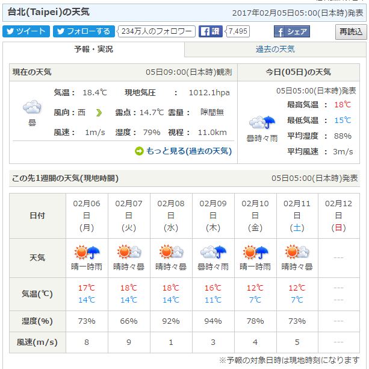Click the 02月07日 sunny-cloudy weather icon

click(128, 252)
